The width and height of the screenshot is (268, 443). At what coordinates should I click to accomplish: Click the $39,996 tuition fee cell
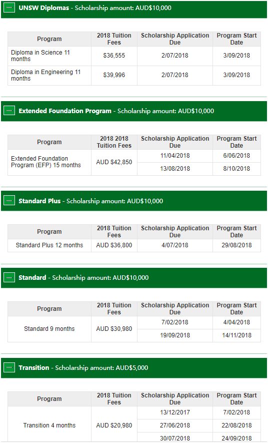[114, 76]
